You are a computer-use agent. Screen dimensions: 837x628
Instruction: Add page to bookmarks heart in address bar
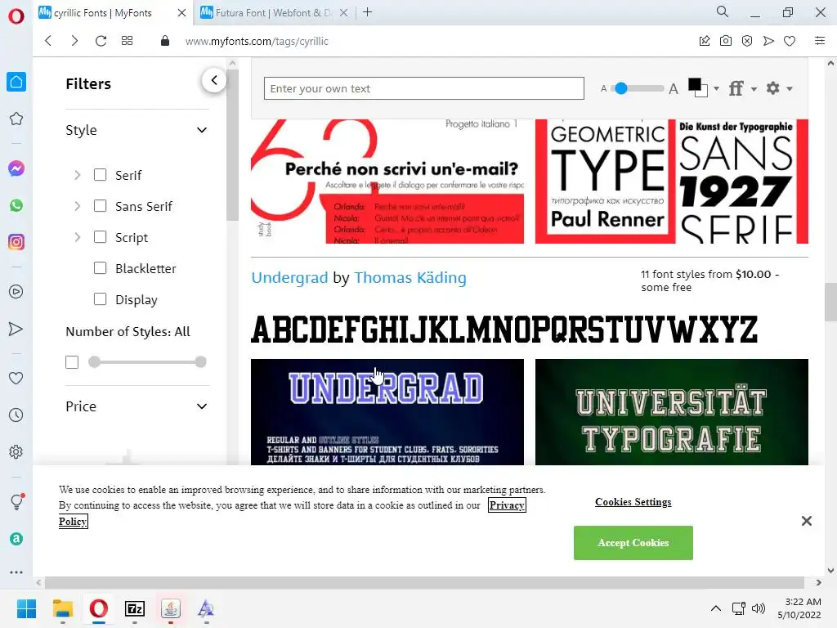click(x=790, y=41)
